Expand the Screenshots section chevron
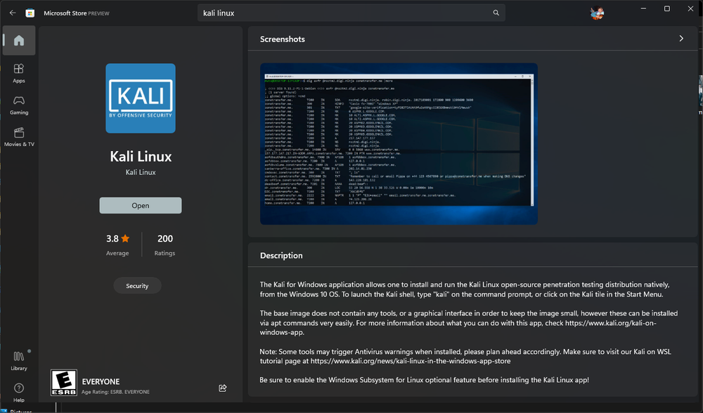Viewport: 703px width, 413px height. (681, 39)
